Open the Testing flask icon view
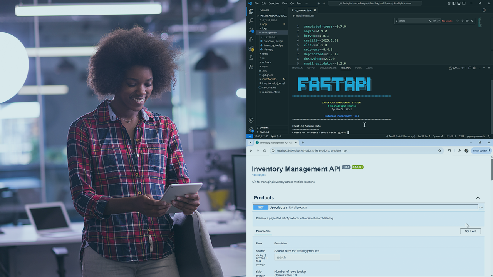This screenshot has width=493, height=277. pyautogui.click(x=251, y=58)
